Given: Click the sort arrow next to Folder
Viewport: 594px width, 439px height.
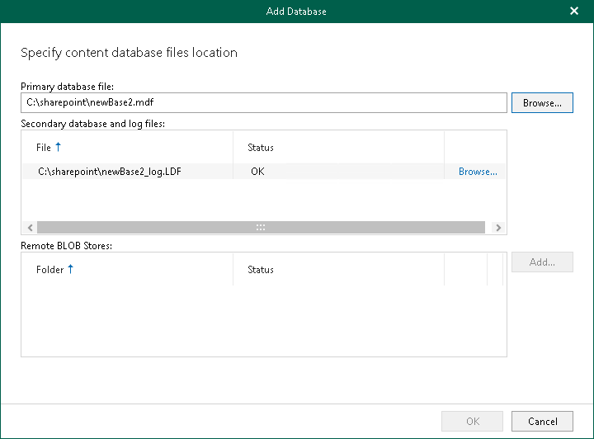Looking at the screenshot, I should coord(71,270).
